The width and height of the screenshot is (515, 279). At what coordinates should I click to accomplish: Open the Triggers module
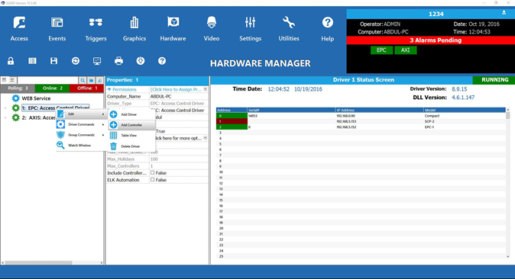pos(96,29)
